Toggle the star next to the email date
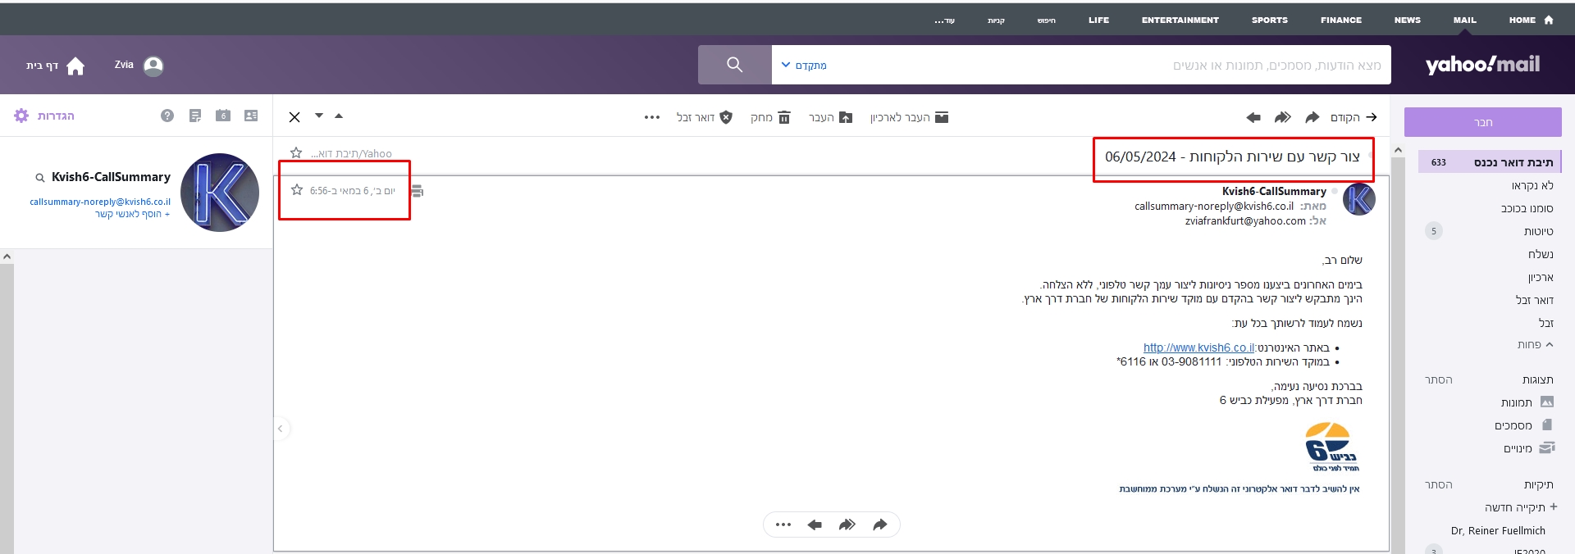The width and height of the screenshot is (1575, 554). pos(297,190)
